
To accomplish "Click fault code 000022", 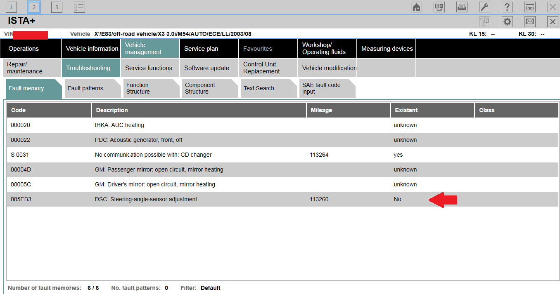I will pyautogui.click(x=20, y=140).
